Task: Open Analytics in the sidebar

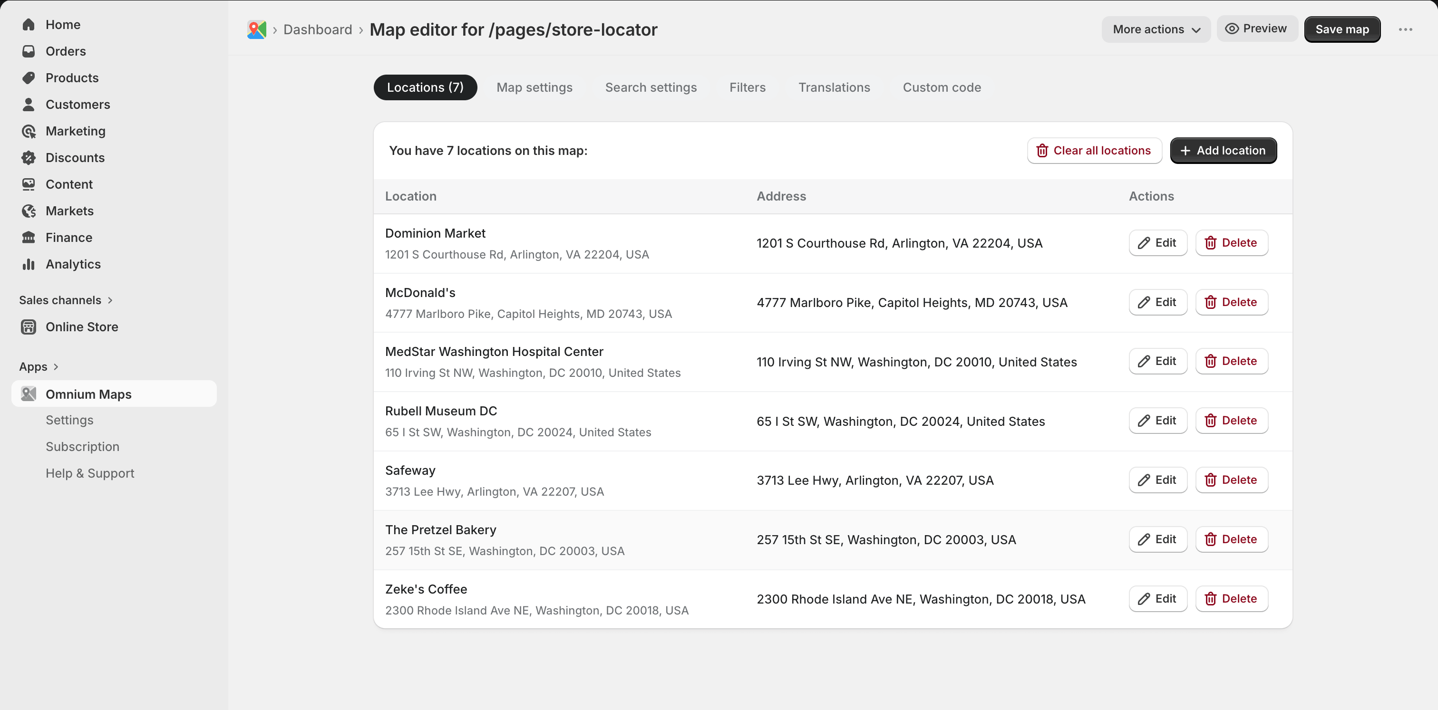Action: [x=73, y=264]
